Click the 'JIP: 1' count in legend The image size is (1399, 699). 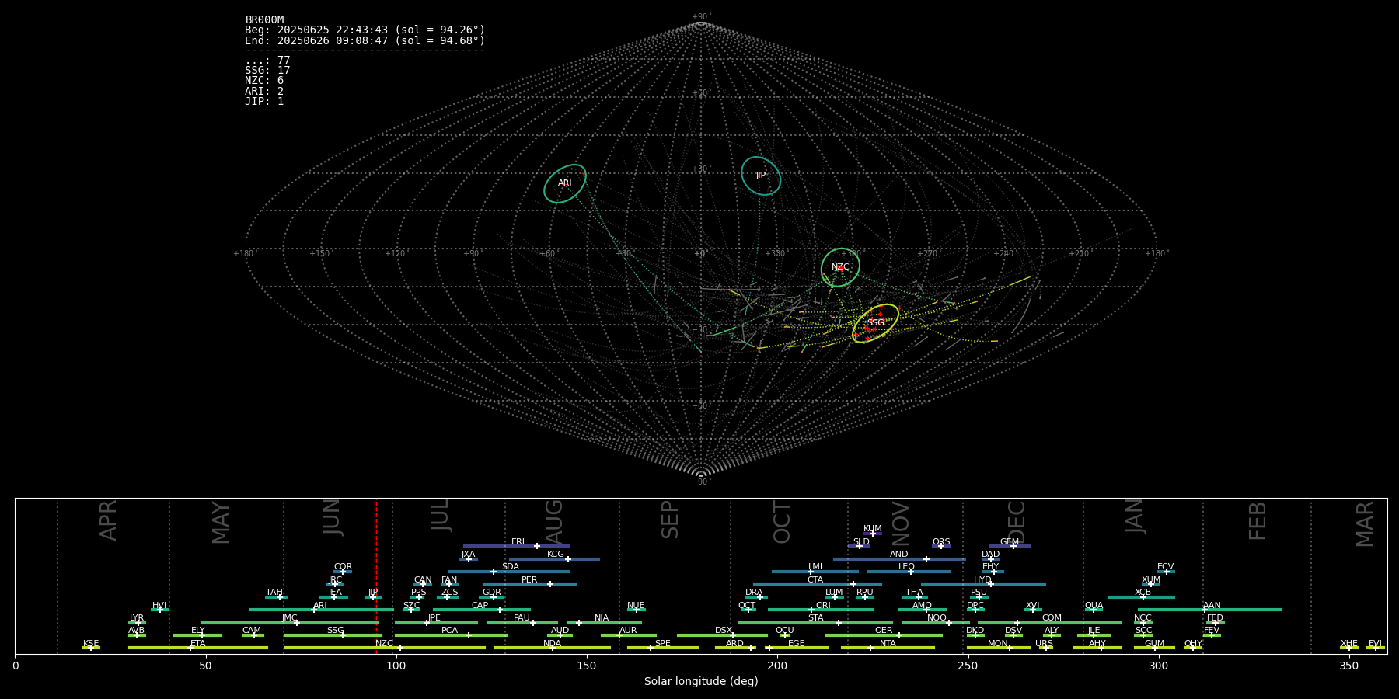click(x=264, y=102)
